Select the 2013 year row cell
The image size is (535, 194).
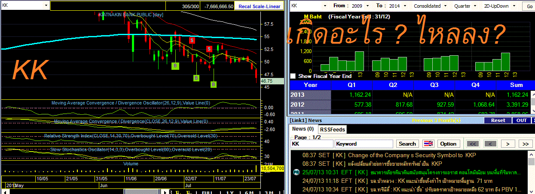click(x=310, y=95)
